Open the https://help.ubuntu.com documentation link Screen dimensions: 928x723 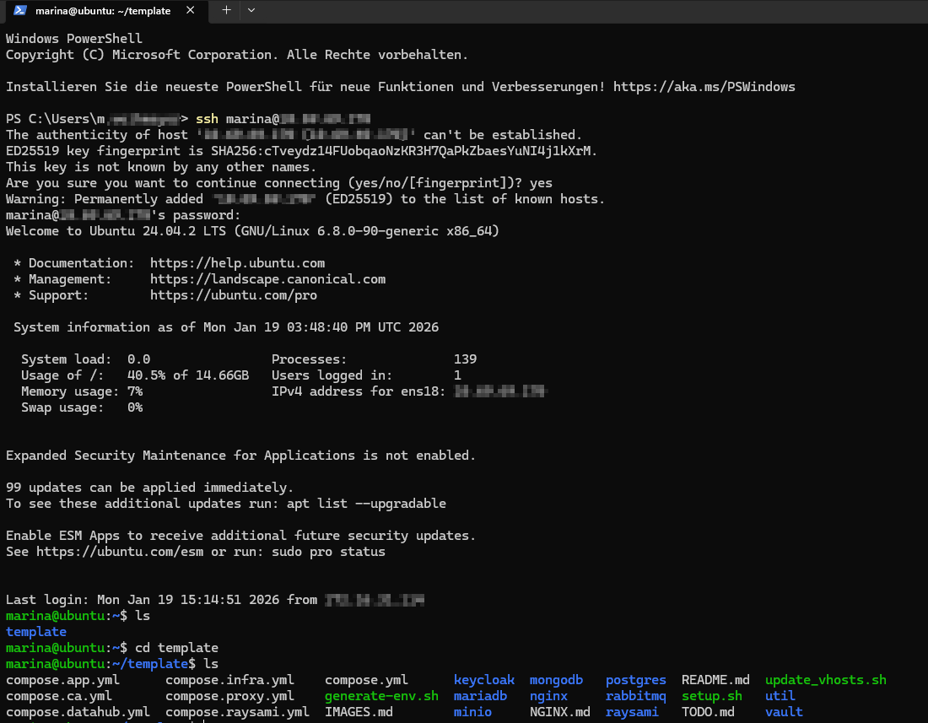pyautogui.click(x=237, y=262)
